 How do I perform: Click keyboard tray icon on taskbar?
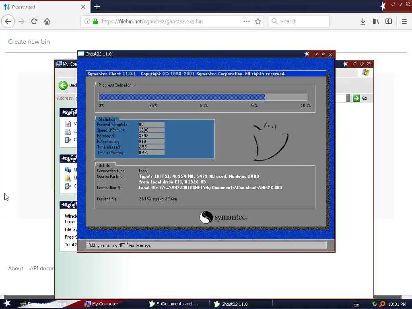coord(356,305)
